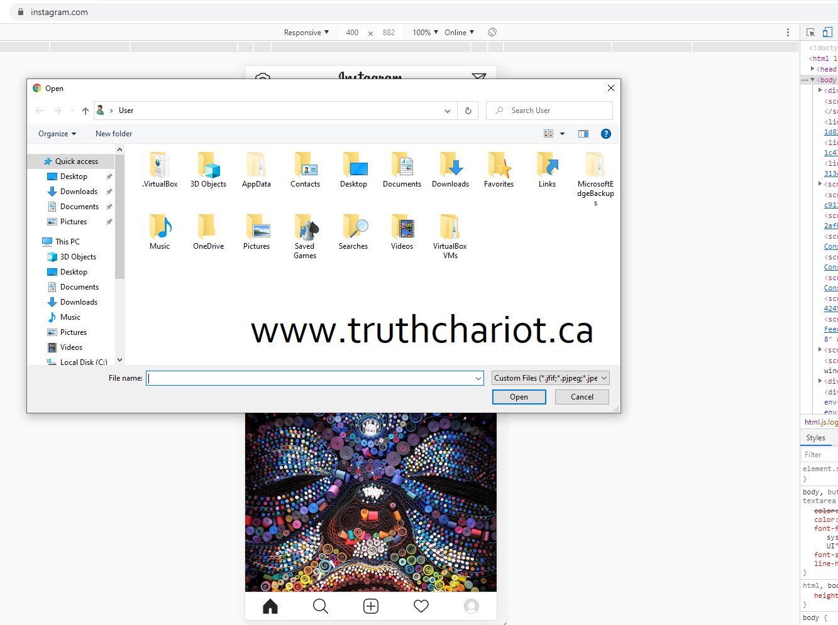Open the MicrosoftEdgeBackups folder
This screenshot has height=625, width=838.
click(x=595, y=178)
